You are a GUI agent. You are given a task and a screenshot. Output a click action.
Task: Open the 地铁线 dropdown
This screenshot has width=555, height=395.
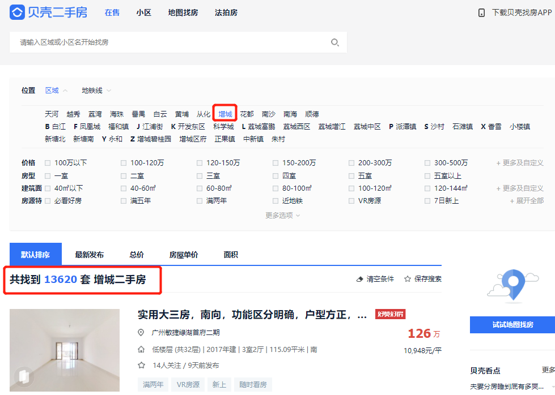[x=96, y=91]
